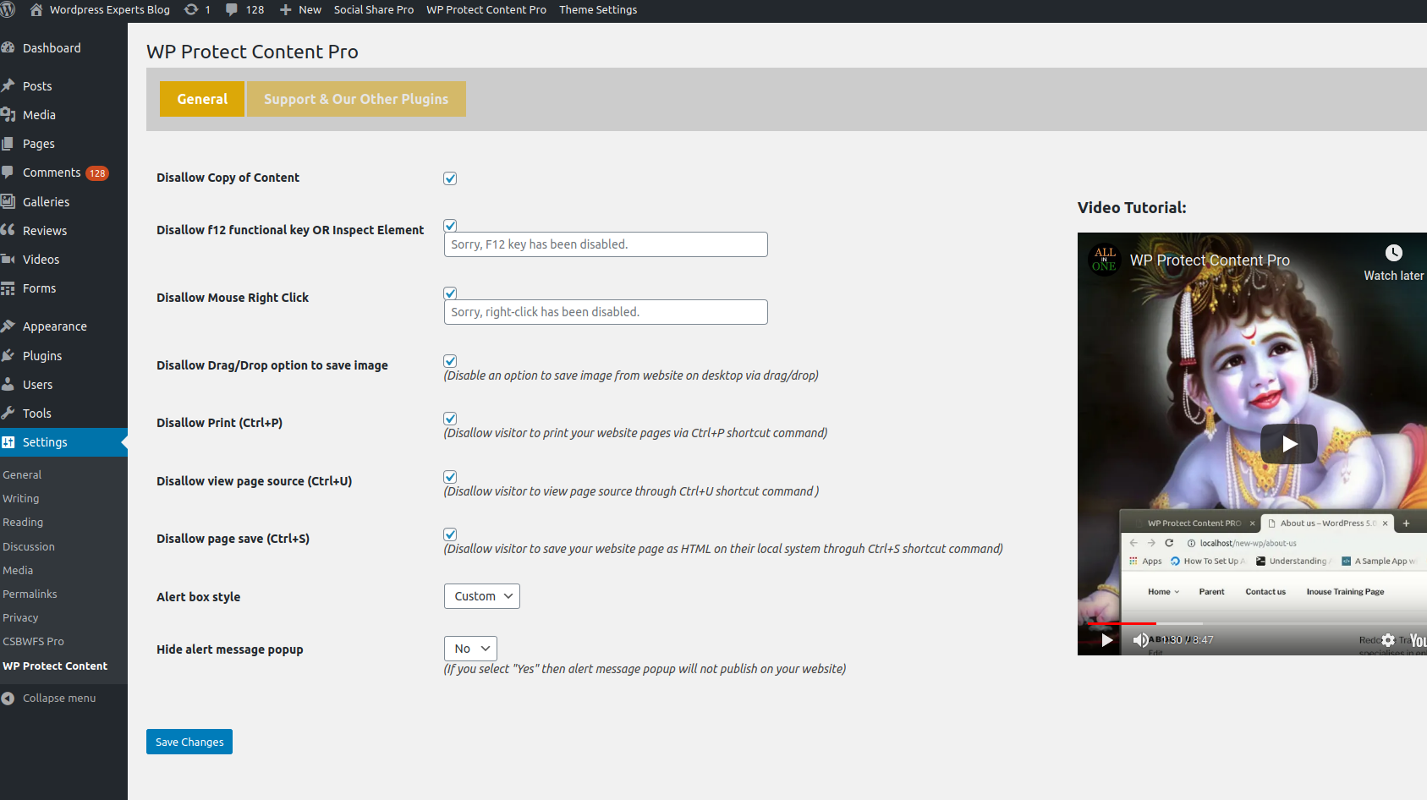Open the updates icon showing 1
The image size is (1427, 800).
pos(191,10)
